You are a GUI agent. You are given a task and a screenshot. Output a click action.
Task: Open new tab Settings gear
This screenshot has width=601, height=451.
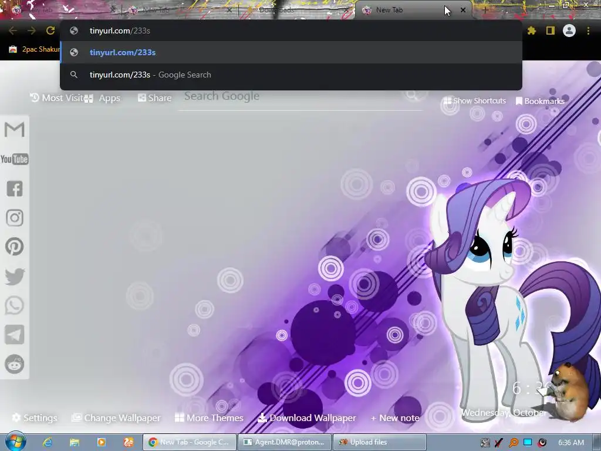[x=35, y=418]
